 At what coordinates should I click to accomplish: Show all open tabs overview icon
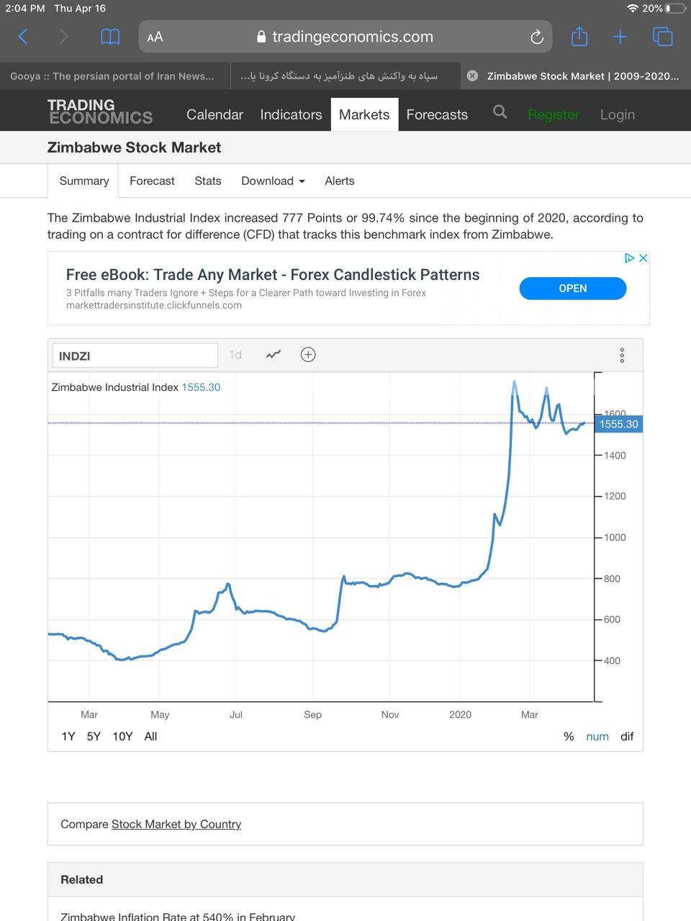(662, 37)
